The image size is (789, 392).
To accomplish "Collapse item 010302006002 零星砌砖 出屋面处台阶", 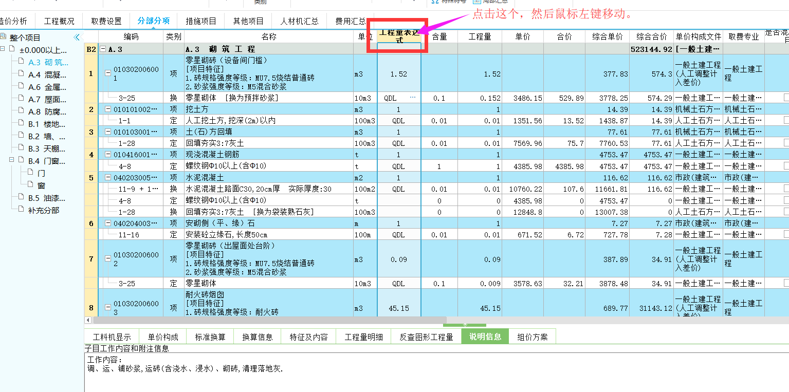I will tap(108, 258).
